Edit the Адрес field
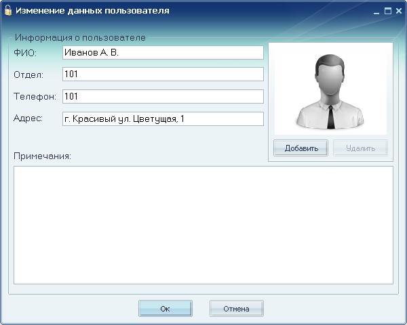 point(163,118)
